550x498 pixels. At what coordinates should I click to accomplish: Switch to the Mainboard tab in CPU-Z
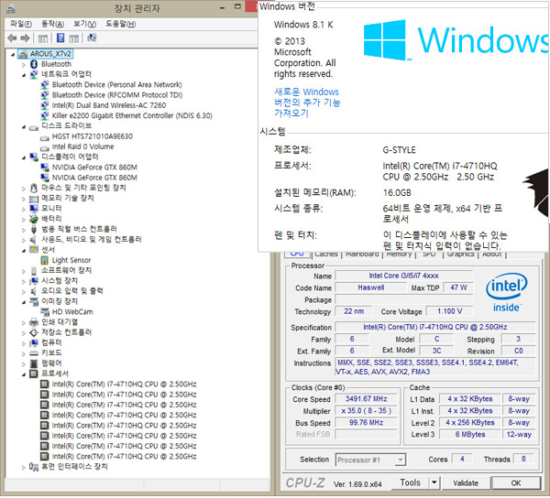[x=362, y=254]
